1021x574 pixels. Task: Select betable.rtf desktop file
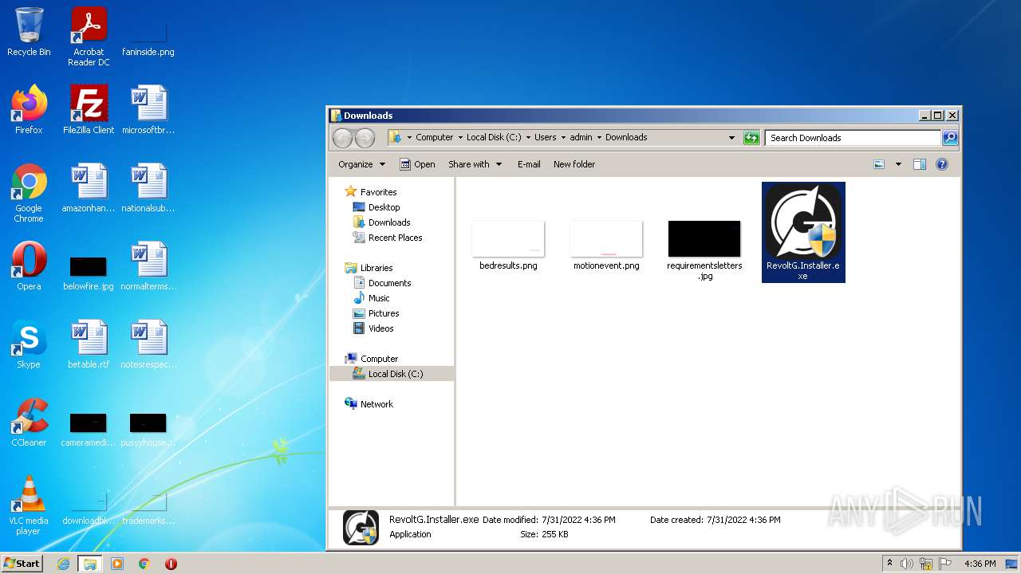coord(89,344)
